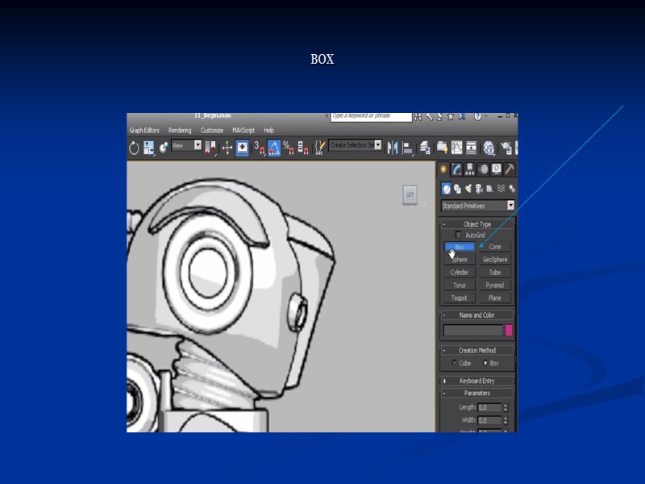The image size is (645, 484).
Task: Click the GeoSphere primitive button
Action: pos(495,260)
